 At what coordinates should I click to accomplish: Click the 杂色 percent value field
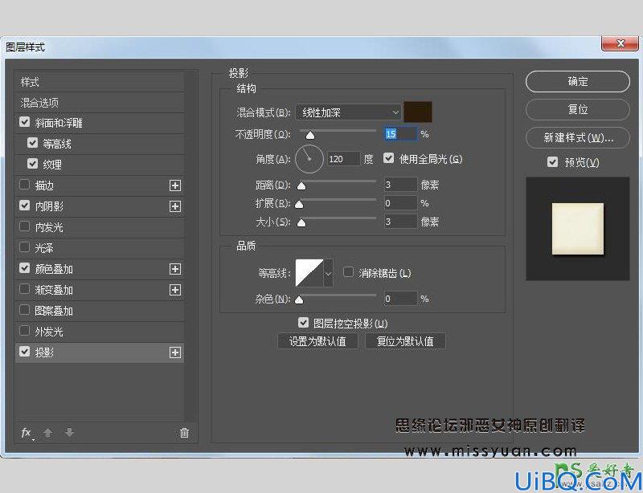point(400,299)
